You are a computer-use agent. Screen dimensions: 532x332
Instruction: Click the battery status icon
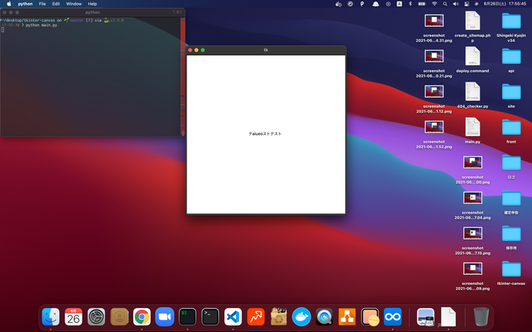422,4
